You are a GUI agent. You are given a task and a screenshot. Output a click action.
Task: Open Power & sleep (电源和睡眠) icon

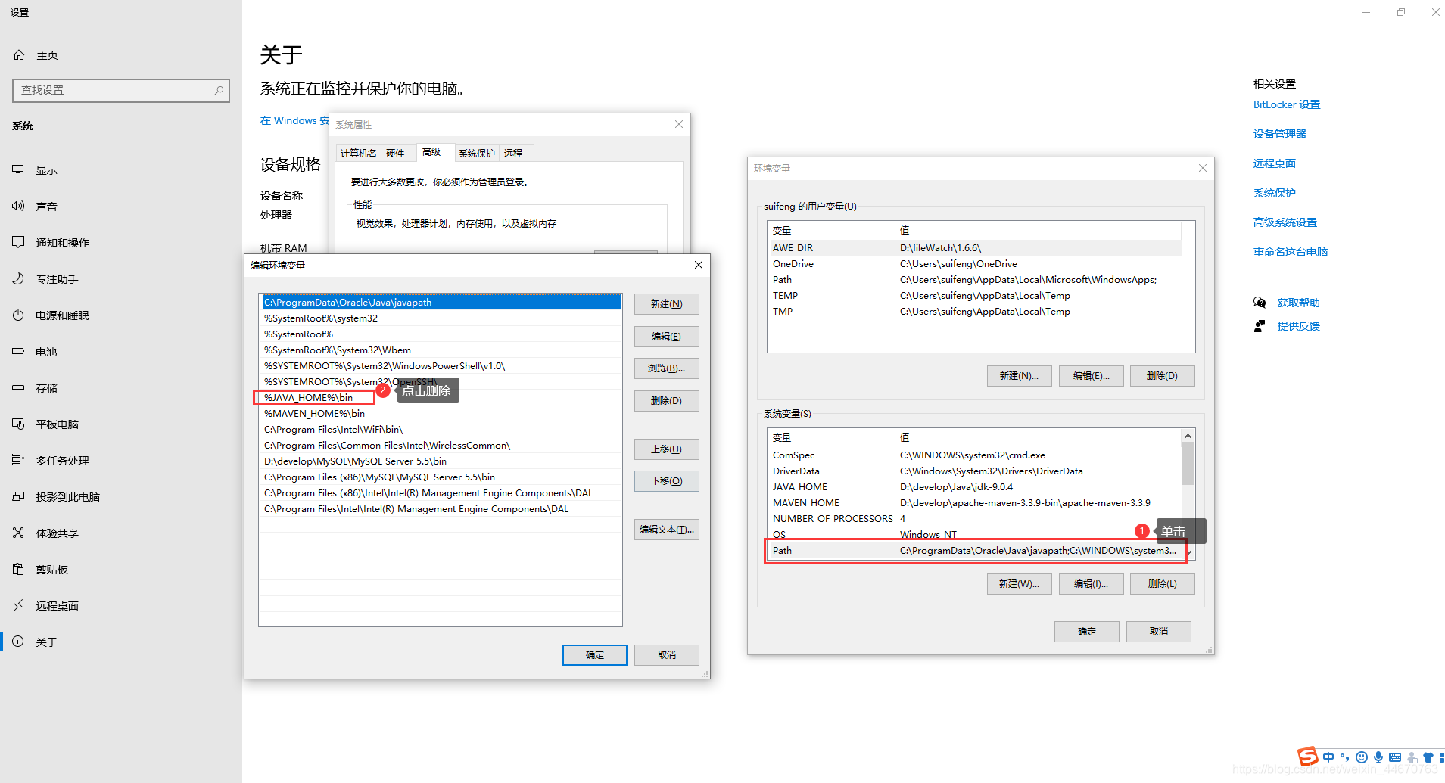(x=18, y=315)
